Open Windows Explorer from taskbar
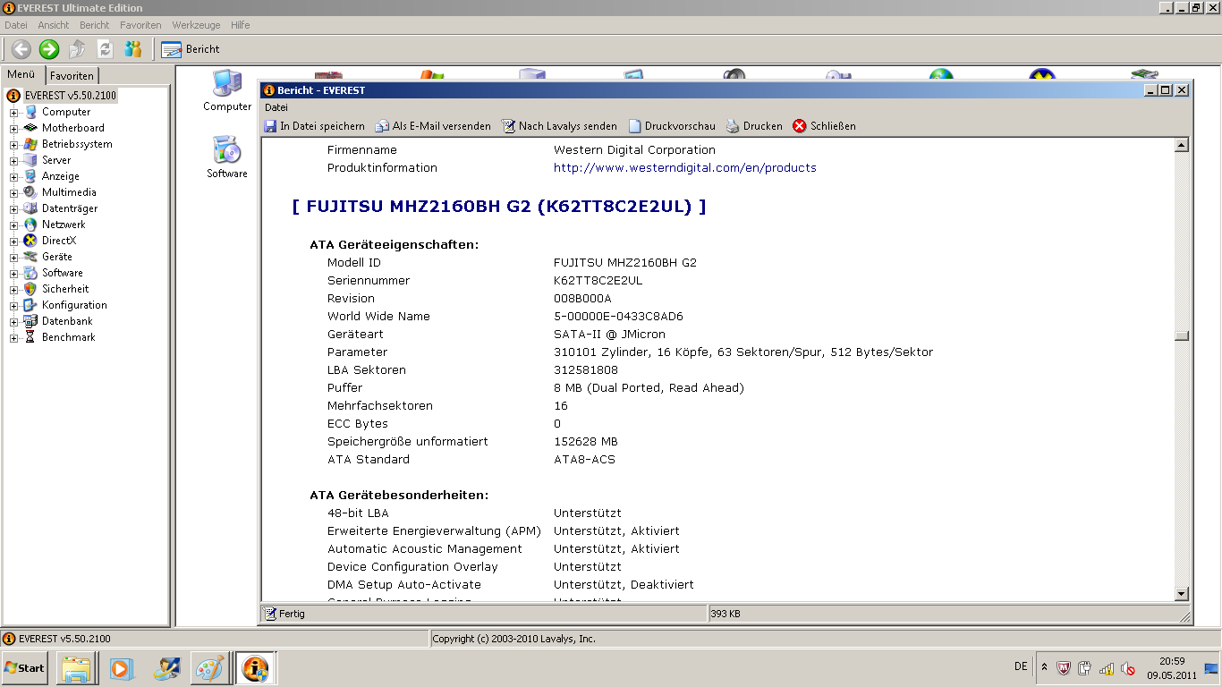Image resolution: width=1222 pixels, height=687 pixels. point(77,668)
